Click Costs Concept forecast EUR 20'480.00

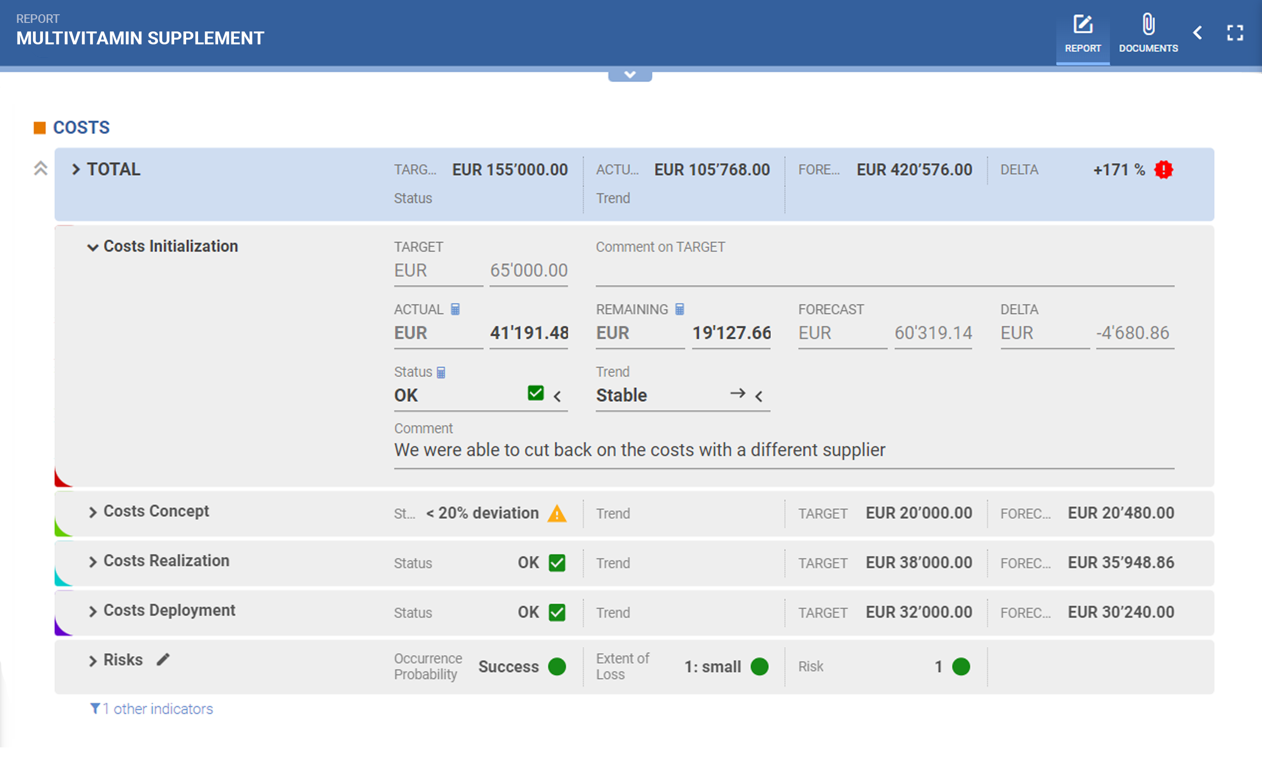[x=1121, y=513]
